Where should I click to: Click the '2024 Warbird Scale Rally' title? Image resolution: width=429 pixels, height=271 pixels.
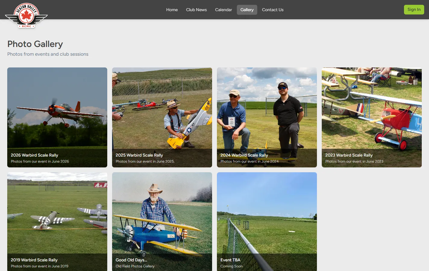pos(244,155)
